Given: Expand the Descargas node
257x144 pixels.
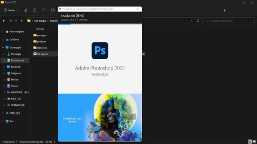Looking at the screenshot, I should [4, 54].
